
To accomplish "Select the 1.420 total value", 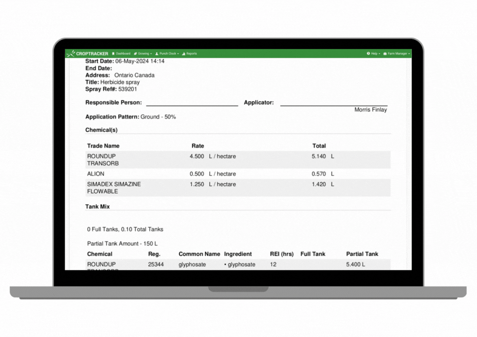I will pyautogui.click(x=318, y=185).
